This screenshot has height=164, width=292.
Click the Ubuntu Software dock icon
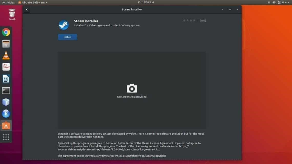point(6,126)
